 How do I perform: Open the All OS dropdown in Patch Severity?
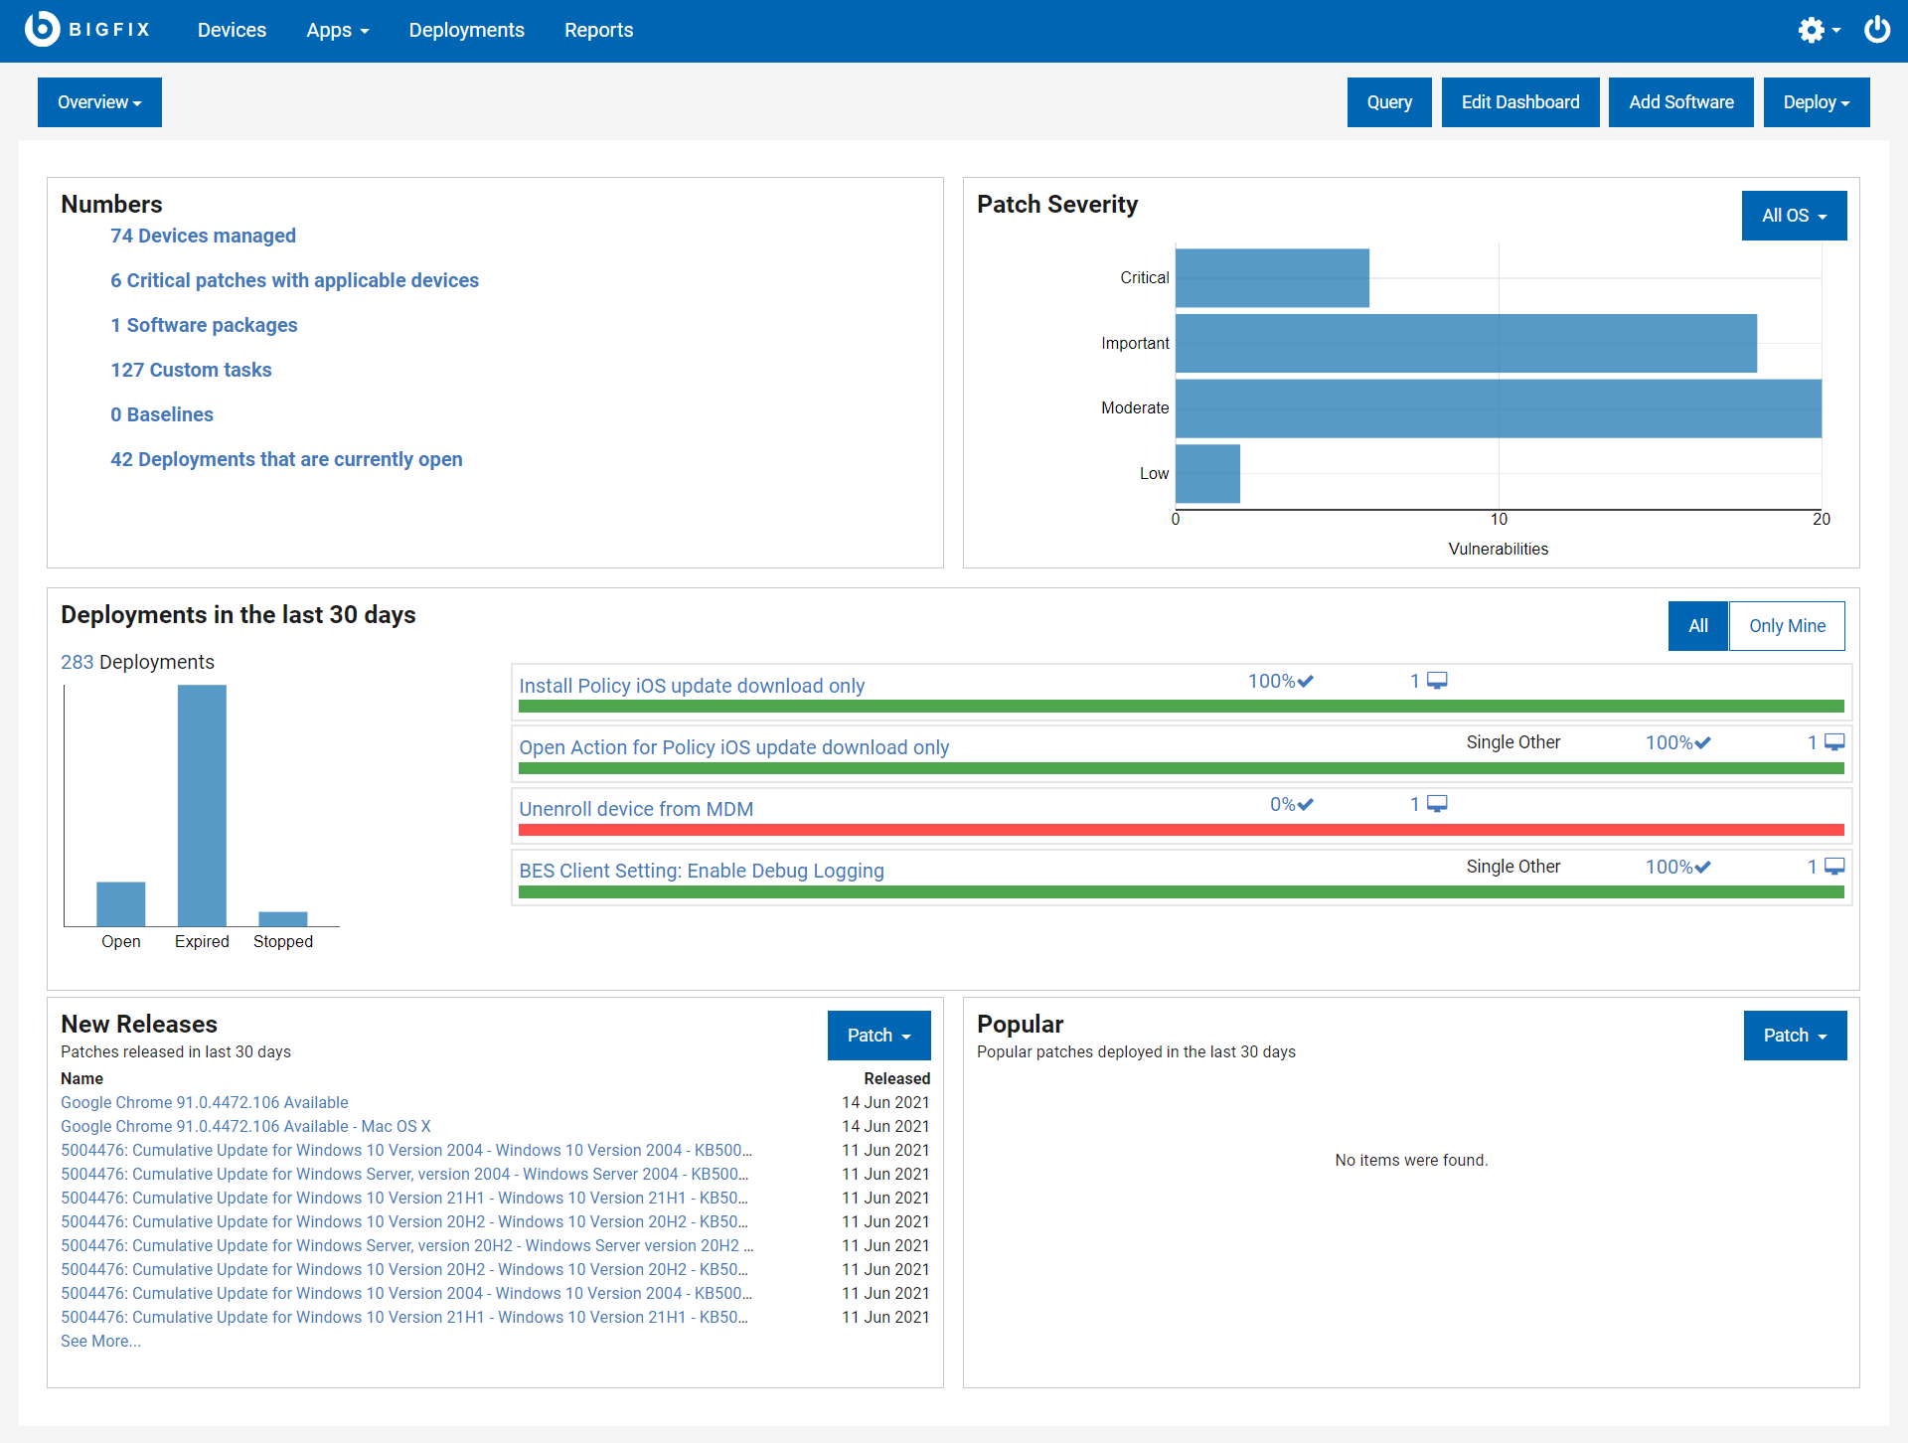coord(1794,216)
